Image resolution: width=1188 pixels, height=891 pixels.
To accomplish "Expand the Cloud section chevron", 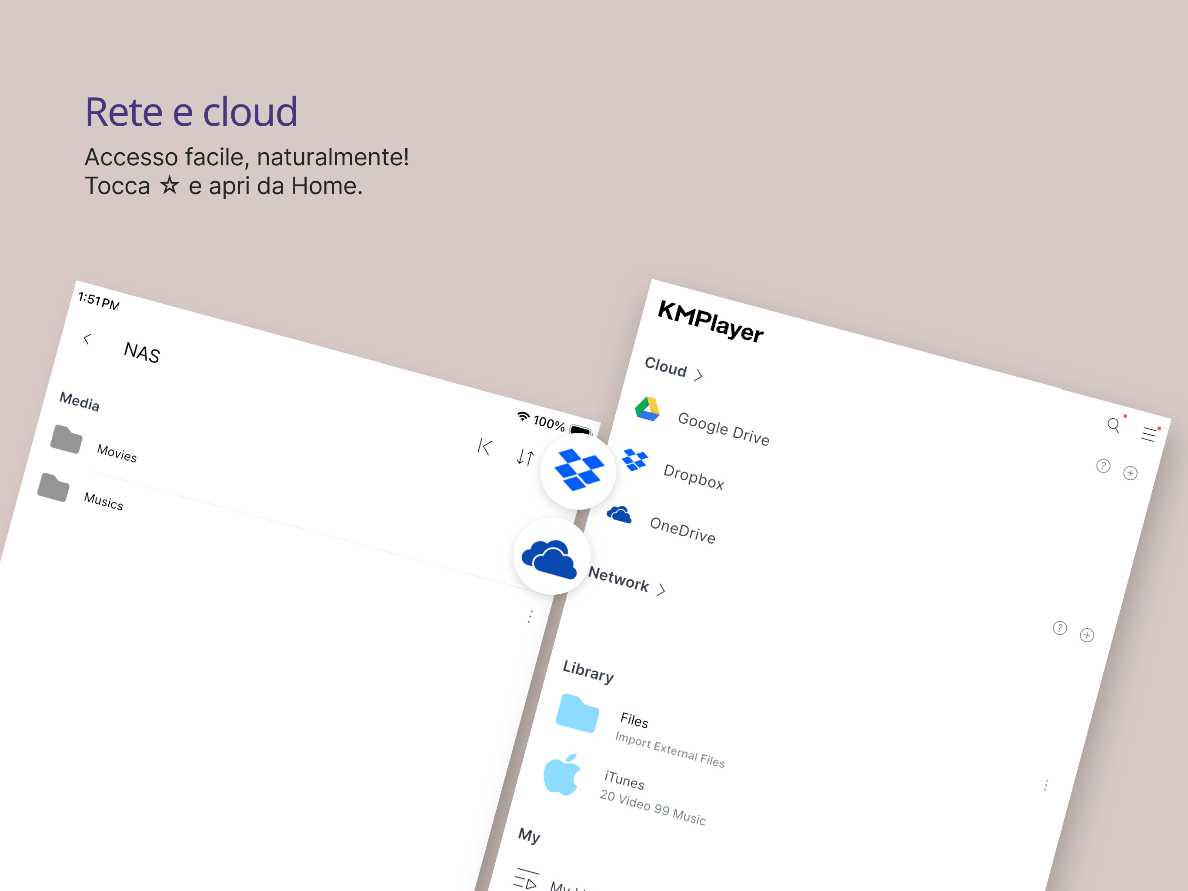I will (698, 375).
